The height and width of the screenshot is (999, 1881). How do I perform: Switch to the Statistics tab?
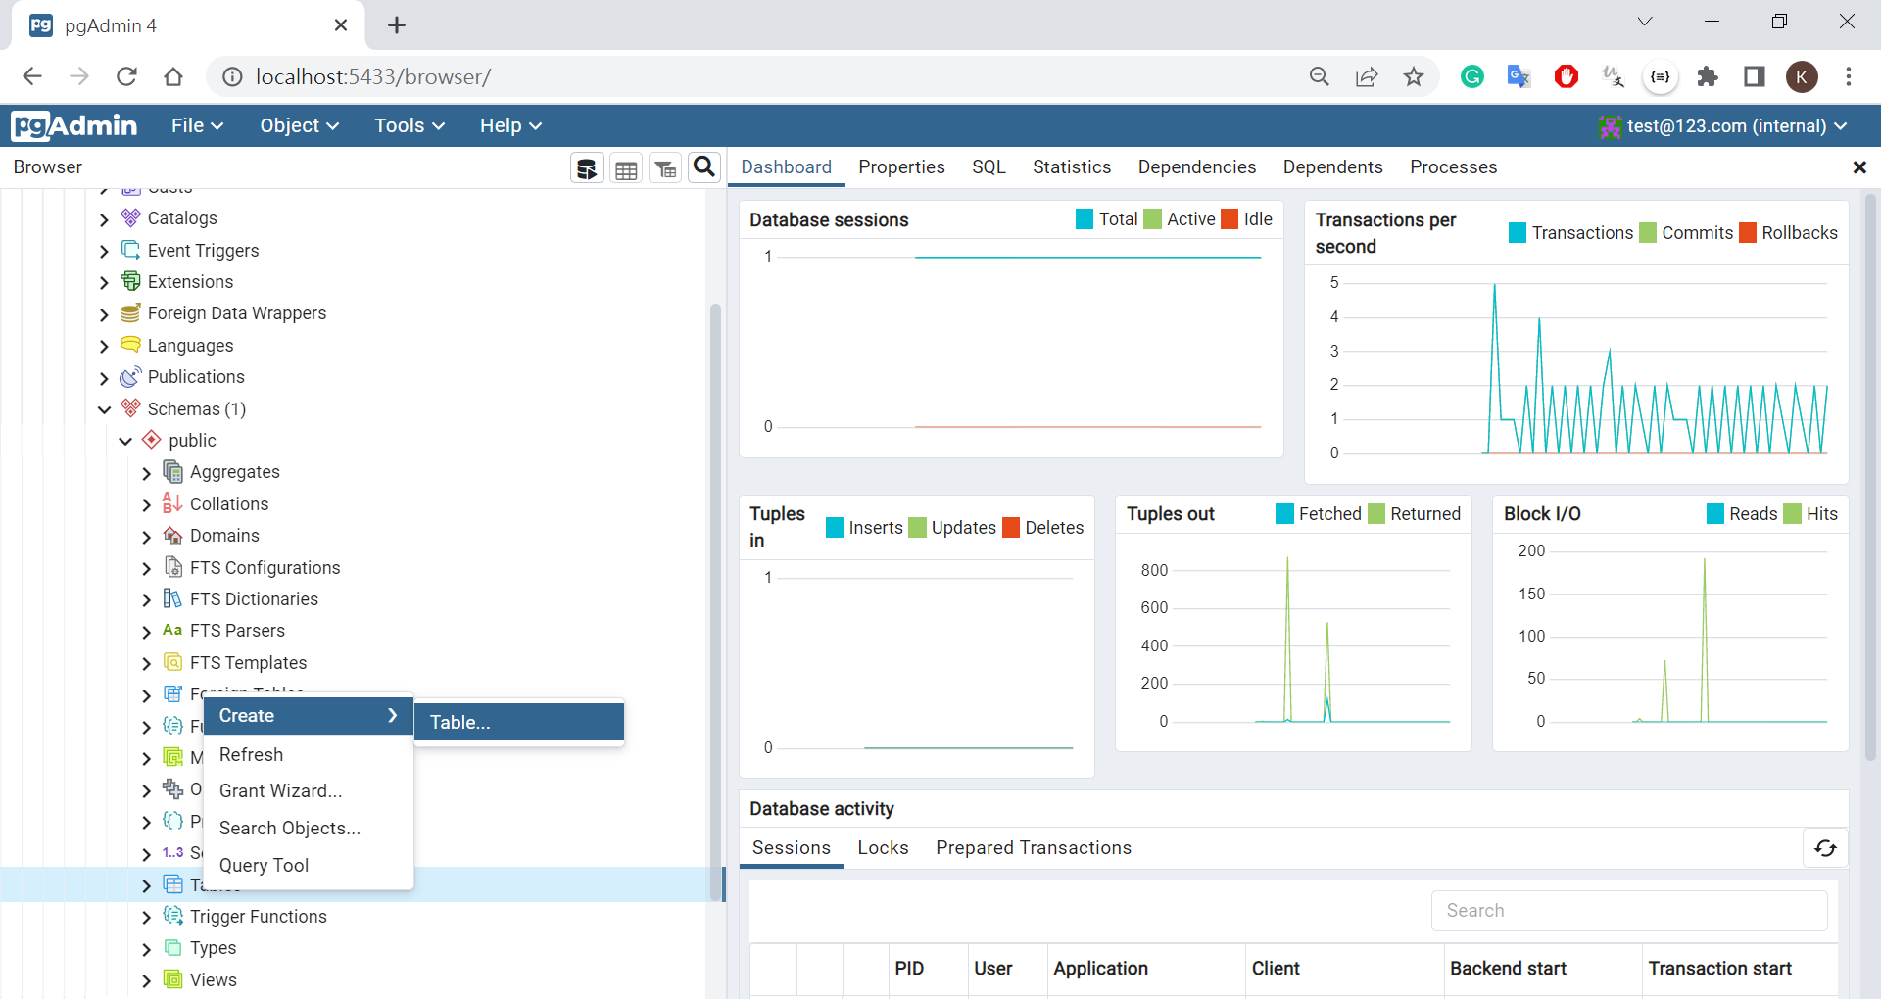(1071, 167)
